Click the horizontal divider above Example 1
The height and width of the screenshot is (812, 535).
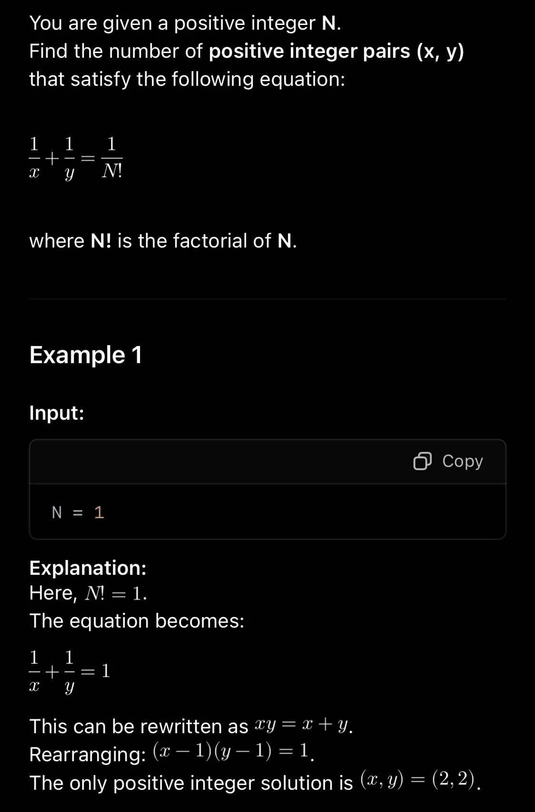coord(267,299)
